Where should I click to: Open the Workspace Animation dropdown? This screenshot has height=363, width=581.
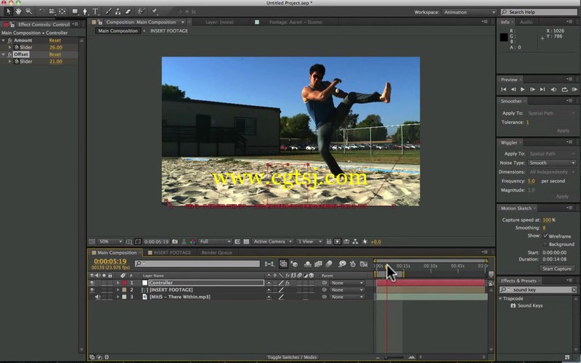(469, 12)
